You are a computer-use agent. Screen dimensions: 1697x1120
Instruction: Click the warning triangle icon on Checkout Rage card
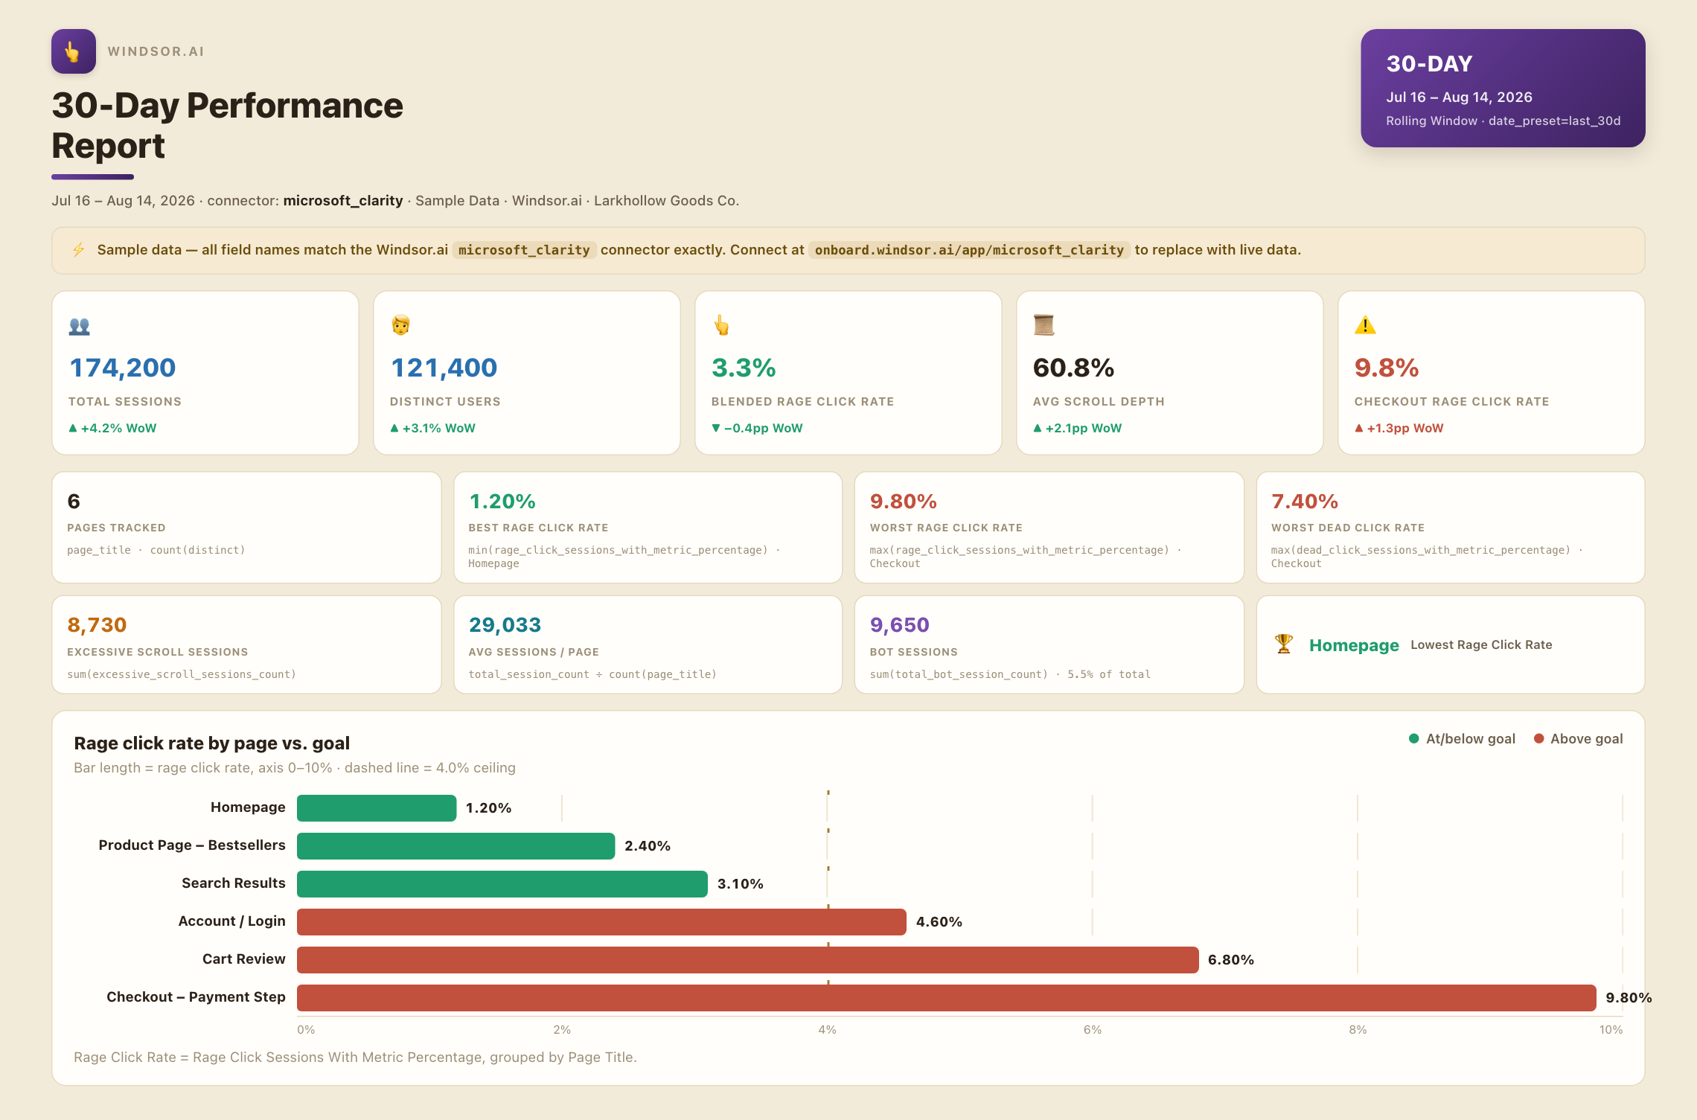tap(1365, 325)
